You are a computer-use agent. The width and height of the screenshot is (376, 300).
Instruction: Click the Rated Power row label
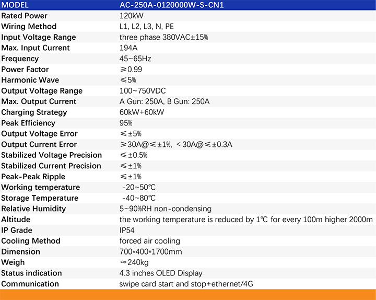click(x=23, y=16)
